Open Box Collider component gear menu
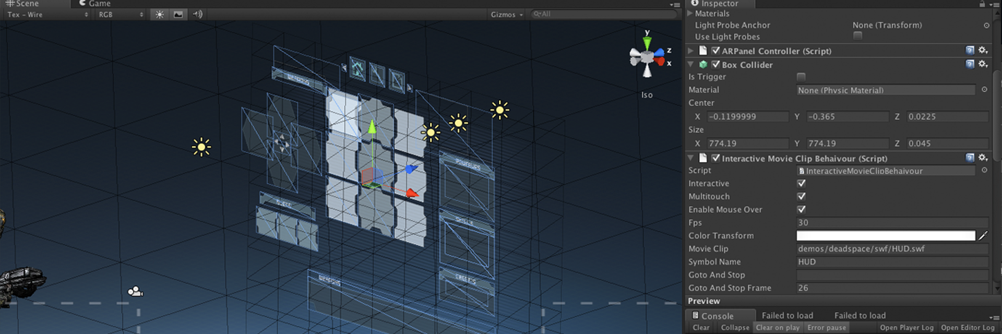The image size is (1002, 334). click(983, 64)
